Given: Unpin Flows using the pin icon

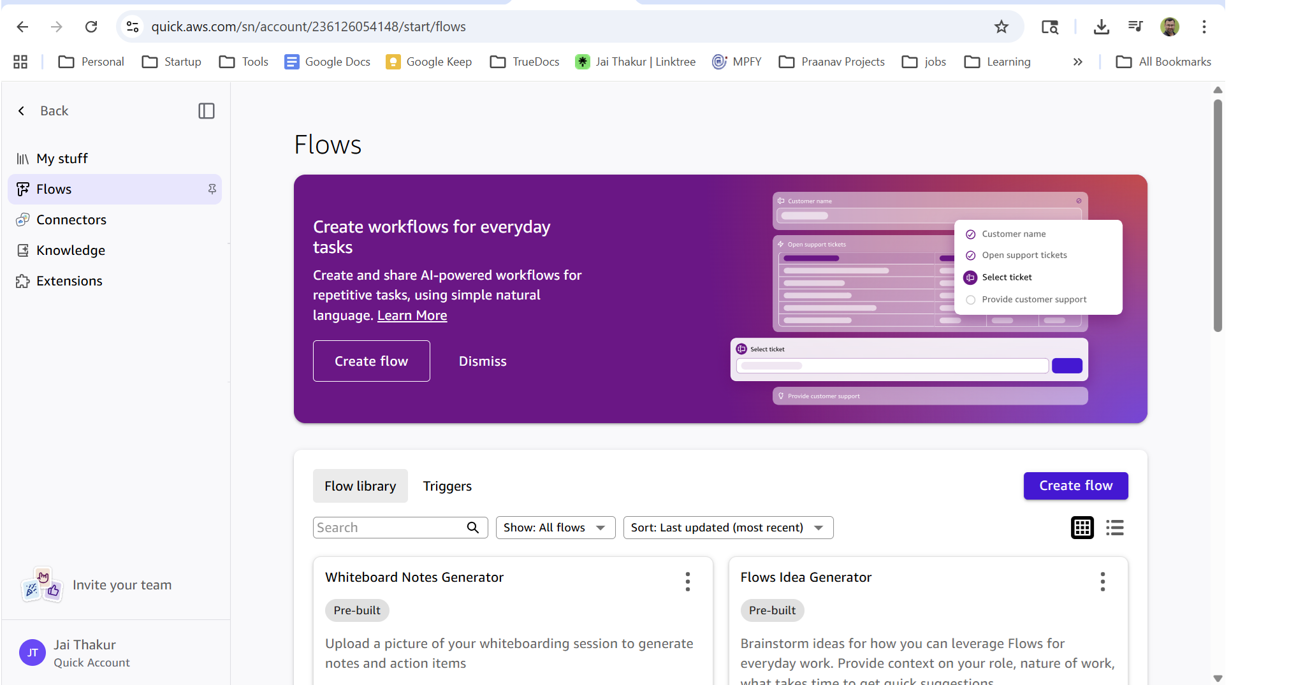Looking at the screenshot, I should tap(212, 189).
